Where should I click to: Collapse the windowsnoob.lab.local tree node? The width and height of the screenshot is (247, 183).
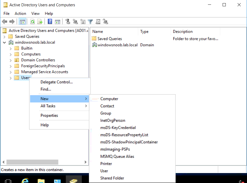pos(4,42)
